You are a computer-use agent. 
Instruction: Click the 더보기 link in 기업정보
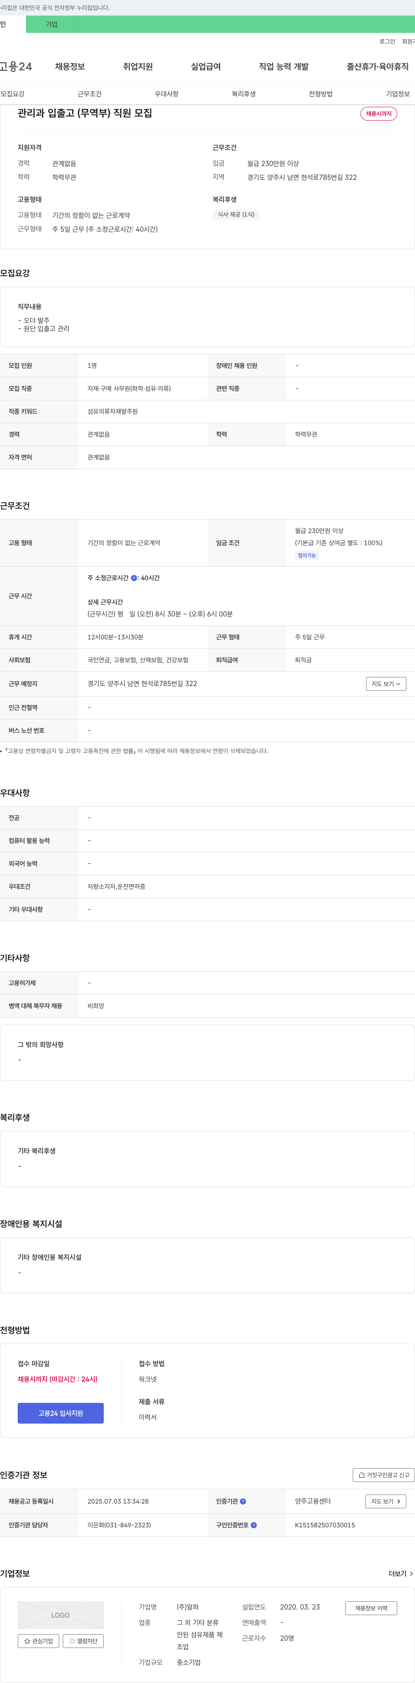click(401, 1574)
